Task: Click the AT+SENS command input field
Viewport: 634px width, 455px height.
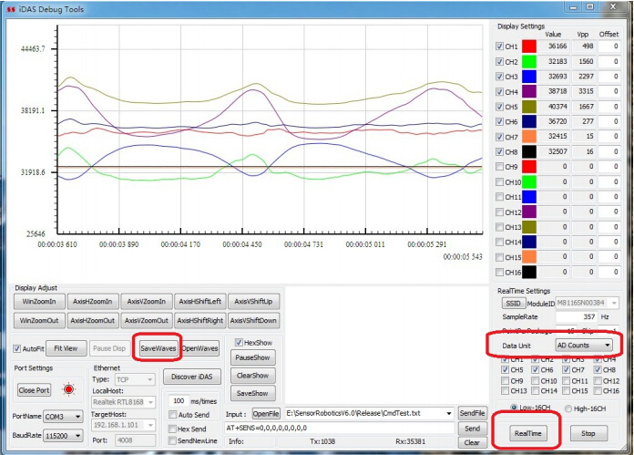Action: point(337,428)
